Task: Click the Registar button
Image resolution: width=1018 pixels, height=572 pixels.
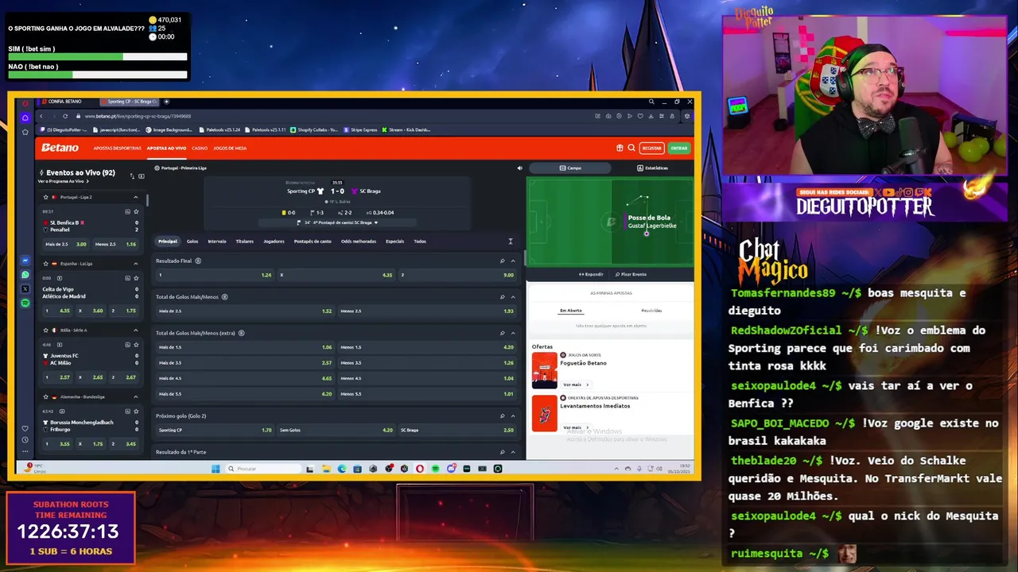Action: (x=652, y=148)
